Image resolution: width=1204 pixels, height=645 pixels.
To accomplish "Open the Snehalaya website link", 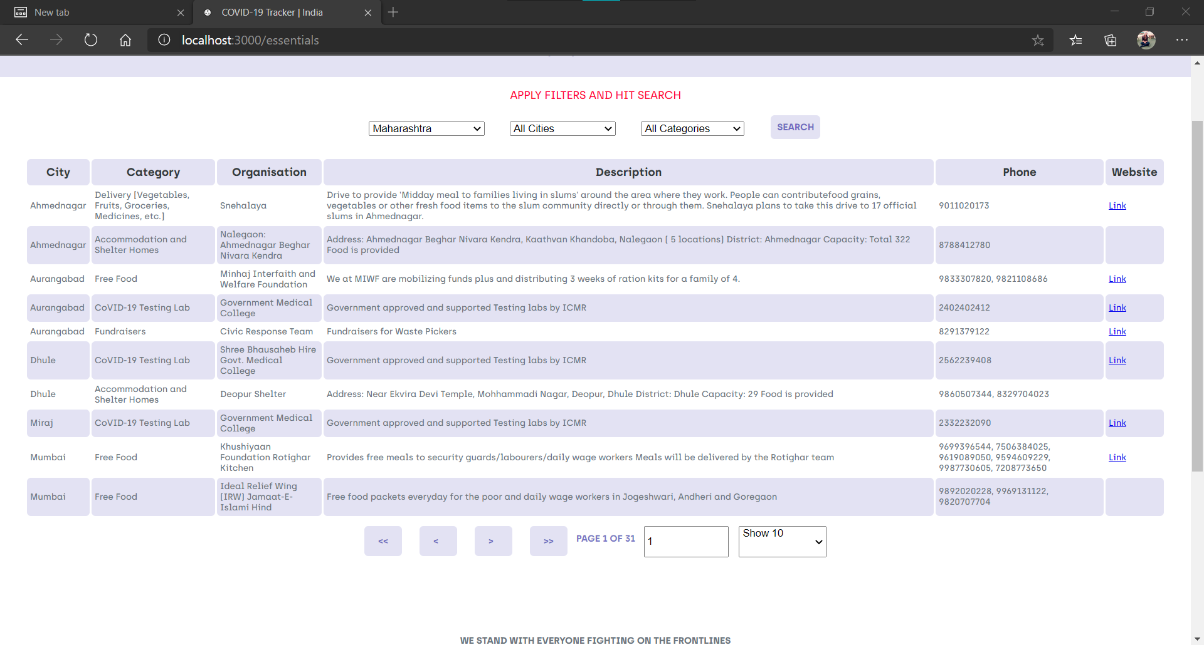I will [1117, 205].
